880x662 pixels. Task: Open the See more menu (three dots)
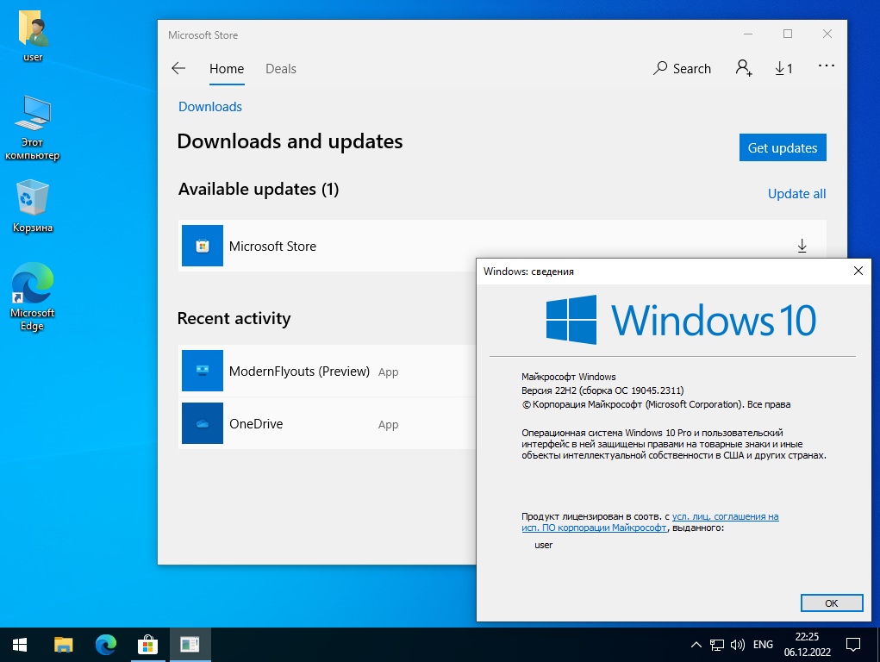coord(826,66)
